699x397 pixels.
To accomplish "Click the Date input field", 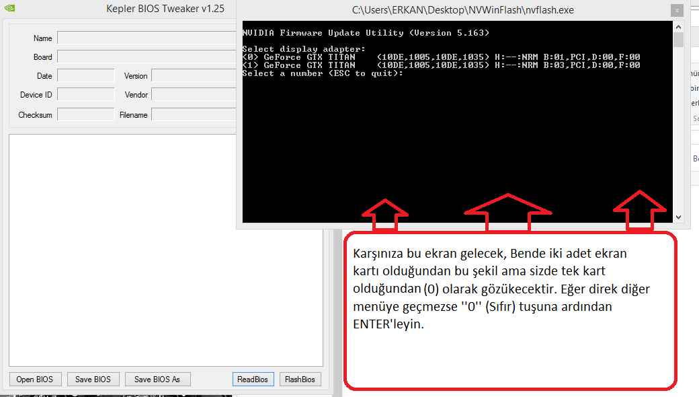I will click(x=86, y=75).
